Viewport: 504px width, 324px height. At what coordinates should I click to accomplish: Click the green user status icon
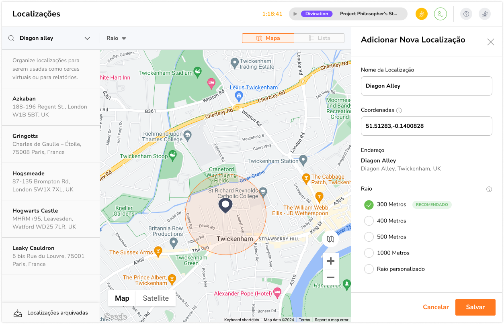[x=440, y=14]
